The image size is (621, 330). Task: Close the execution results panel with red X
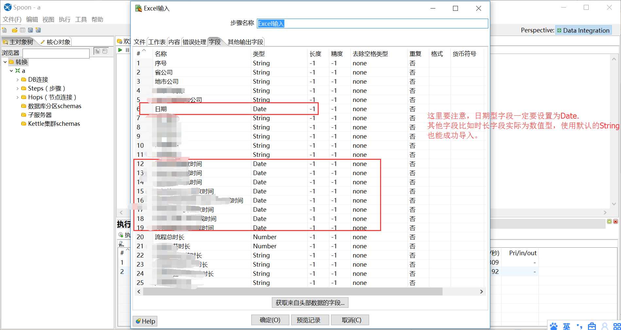tap(615, 222)
